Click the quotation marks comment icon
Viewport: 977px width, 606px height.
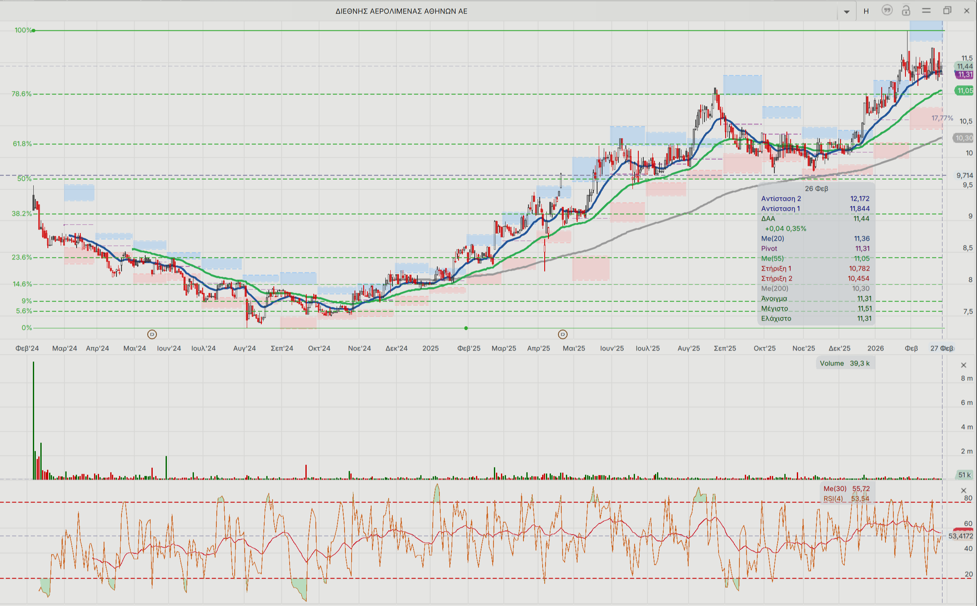pyautogui.click(x=887, y=11)
